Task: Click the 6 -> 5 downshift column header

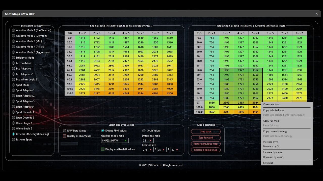Action: pos(270,33)
